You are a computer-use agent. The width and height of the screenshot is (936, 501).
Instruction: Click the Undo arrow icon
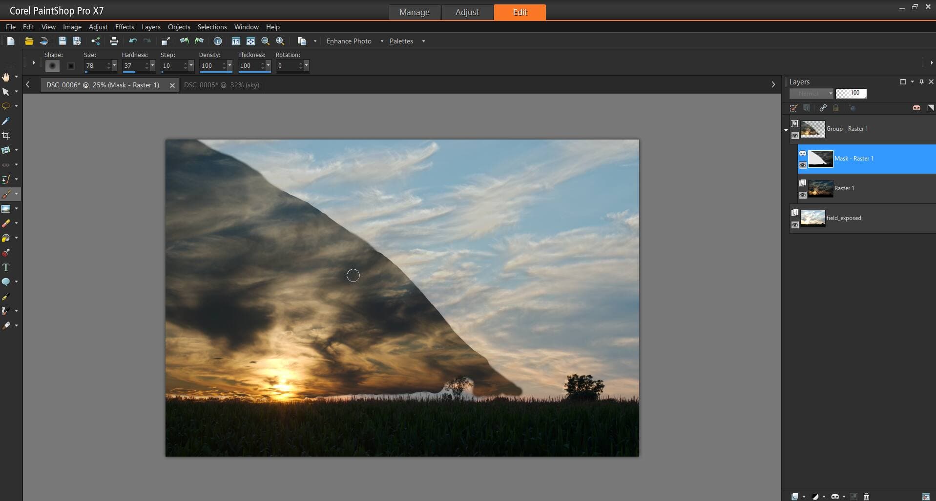(132, 41)
